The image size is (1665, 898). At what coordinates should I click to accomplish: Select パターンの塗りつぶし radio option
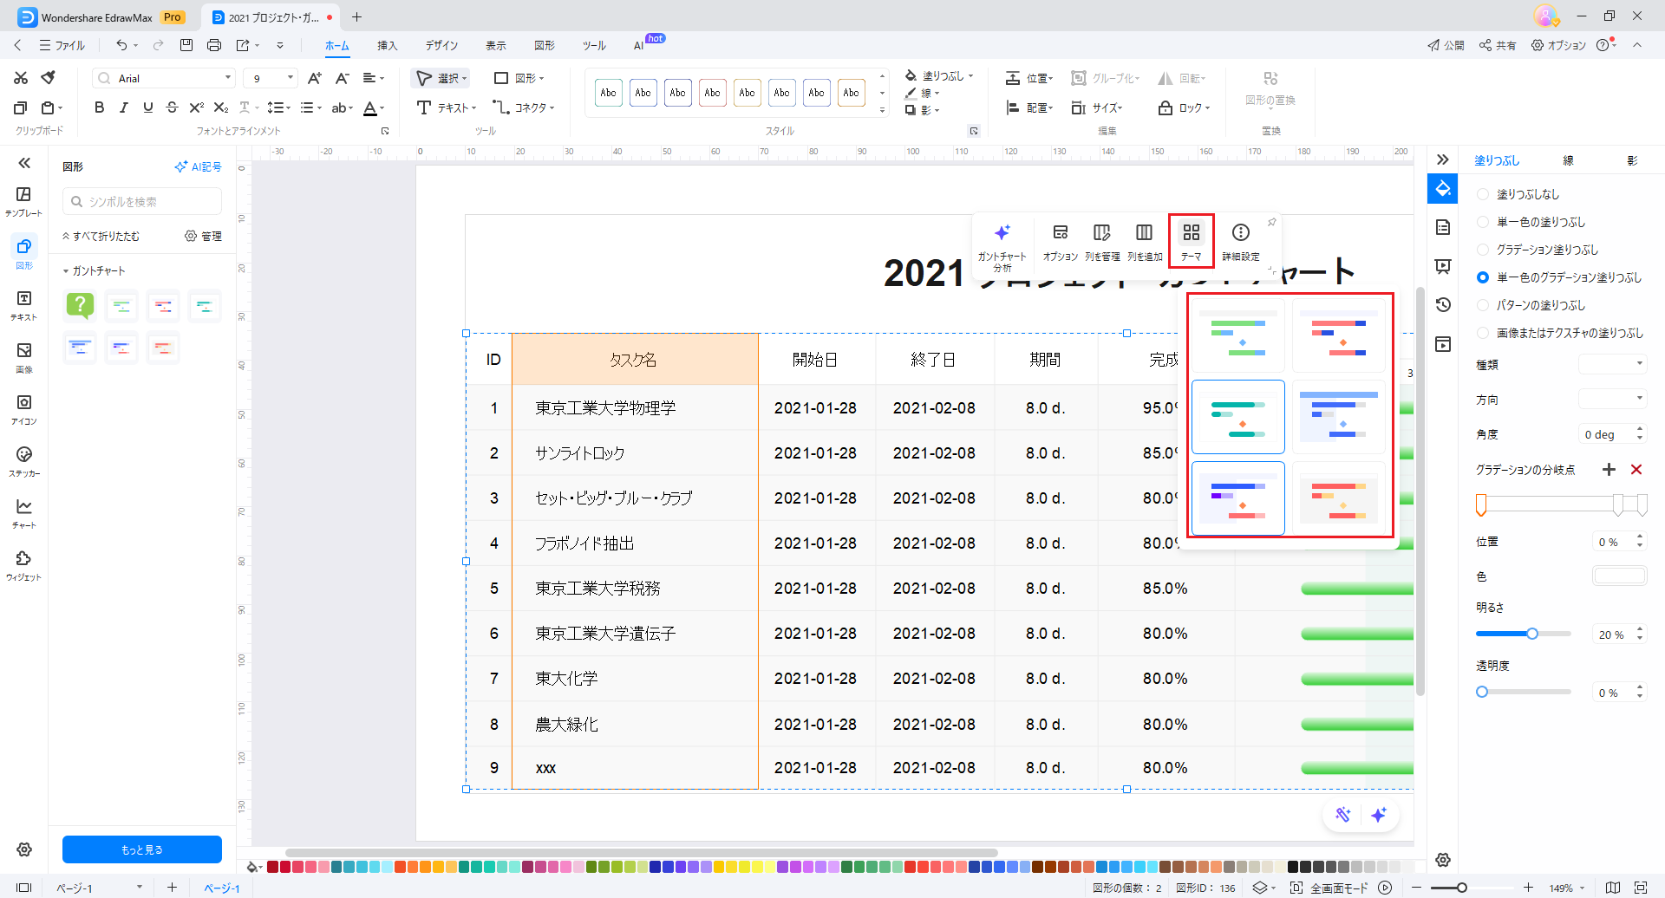point(1483,305)
